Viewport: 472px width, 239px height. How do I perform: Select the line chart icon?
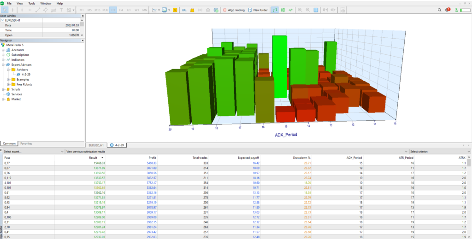coord(292,10)
